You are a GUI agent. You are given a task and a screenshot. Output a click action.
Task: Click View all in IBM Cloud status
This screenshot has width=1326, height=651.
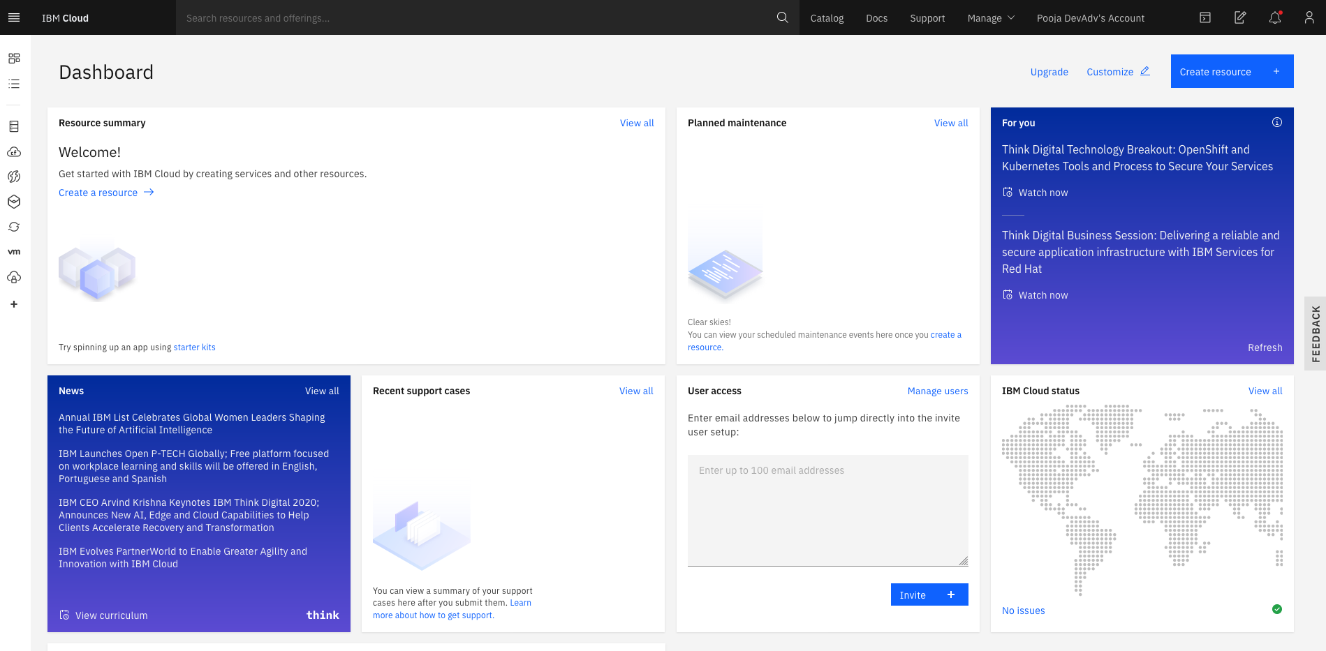(1265, 391)
